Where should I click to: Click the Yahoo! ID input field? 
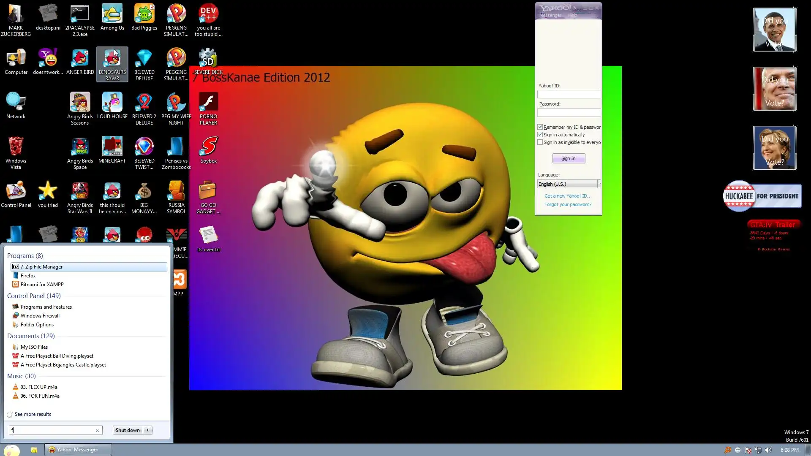click(569, 95)
